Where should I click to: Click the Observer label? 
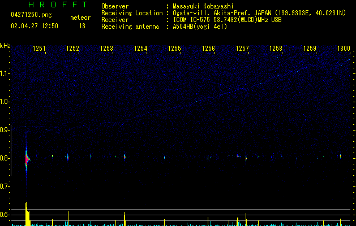pyautogui.click(x=115, y=6)
